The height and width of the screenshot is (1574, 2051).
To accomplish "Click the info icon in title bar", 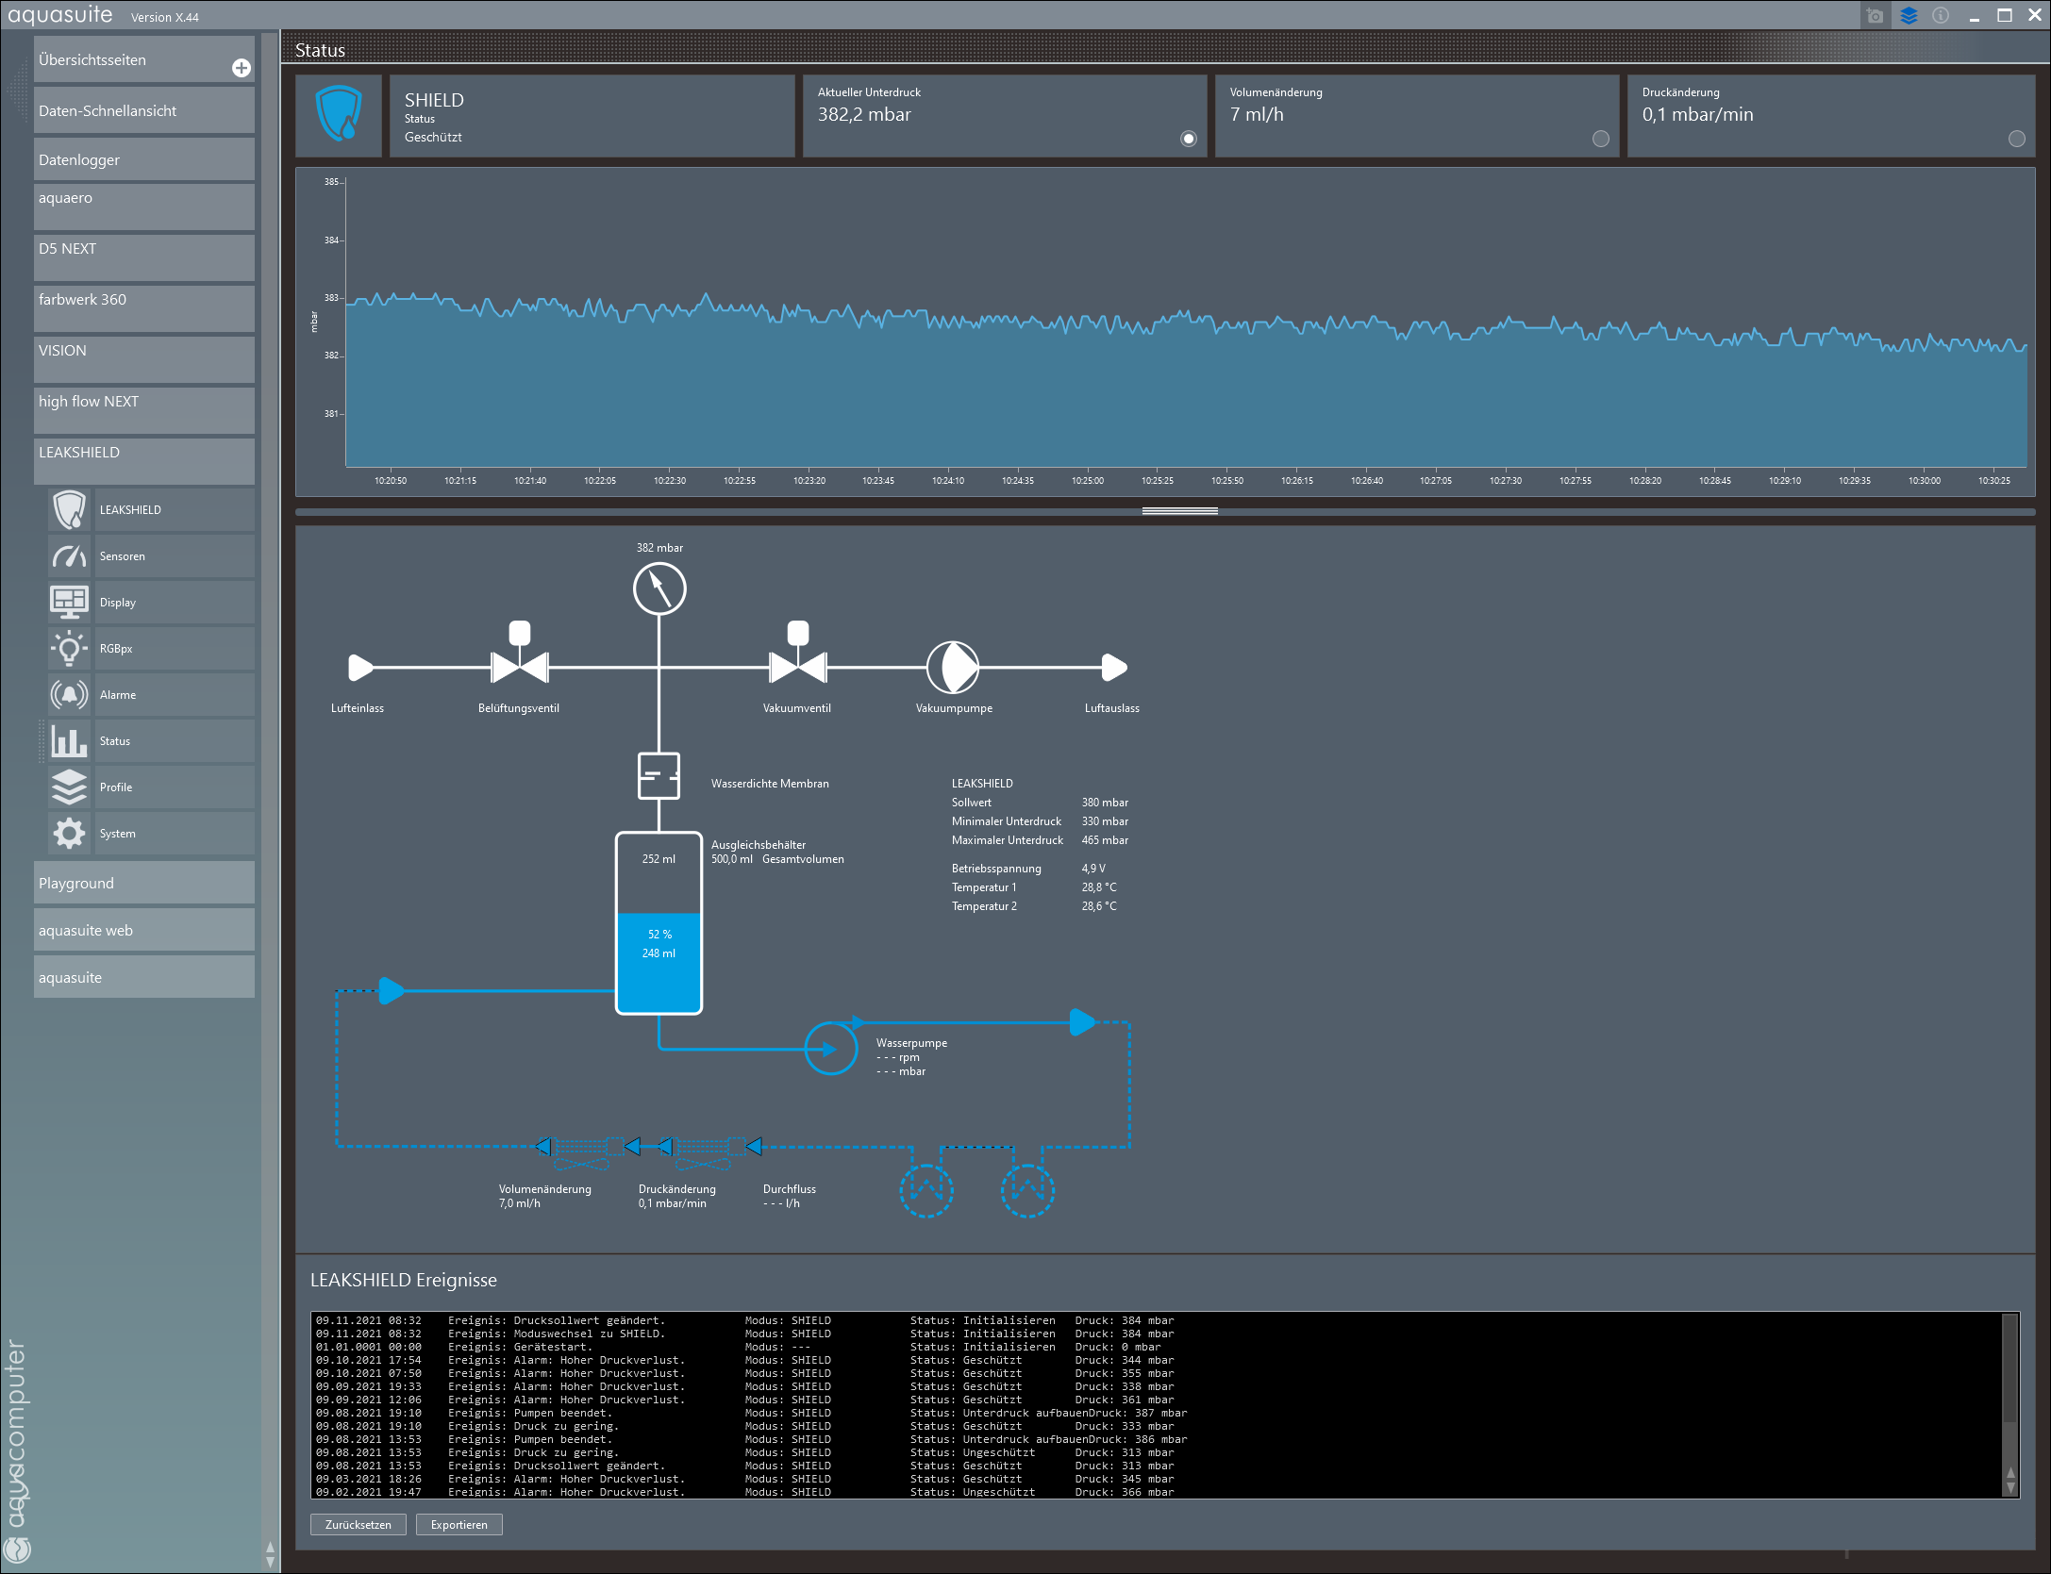I will [x=1941, y=16].
